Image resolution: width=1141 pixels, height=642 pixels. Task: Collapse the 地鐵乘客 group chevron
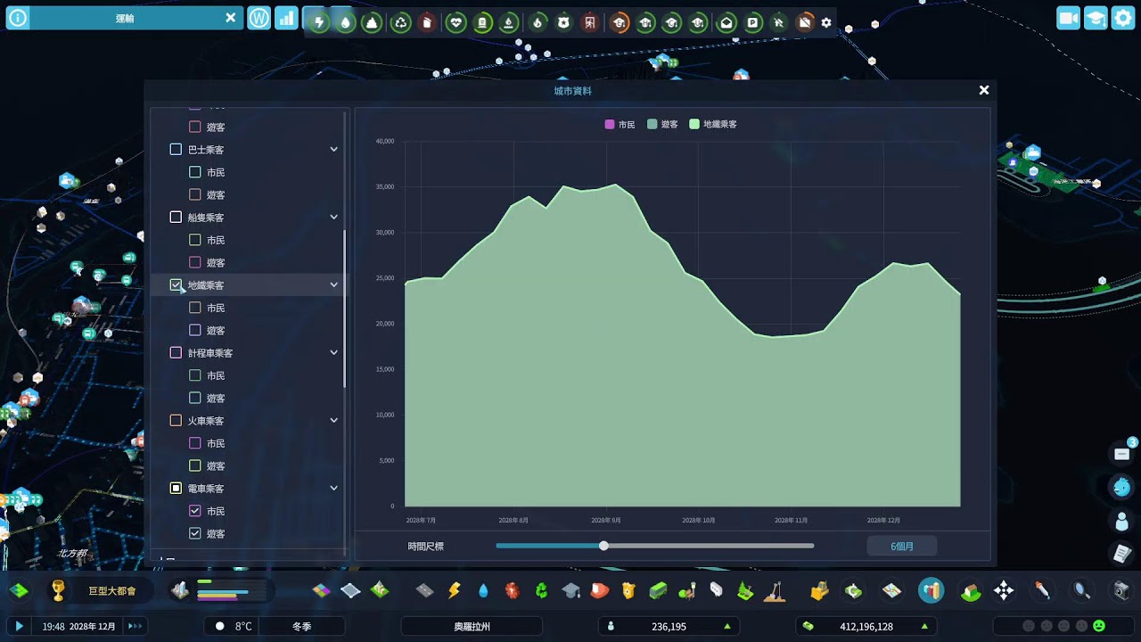(334, 285)
